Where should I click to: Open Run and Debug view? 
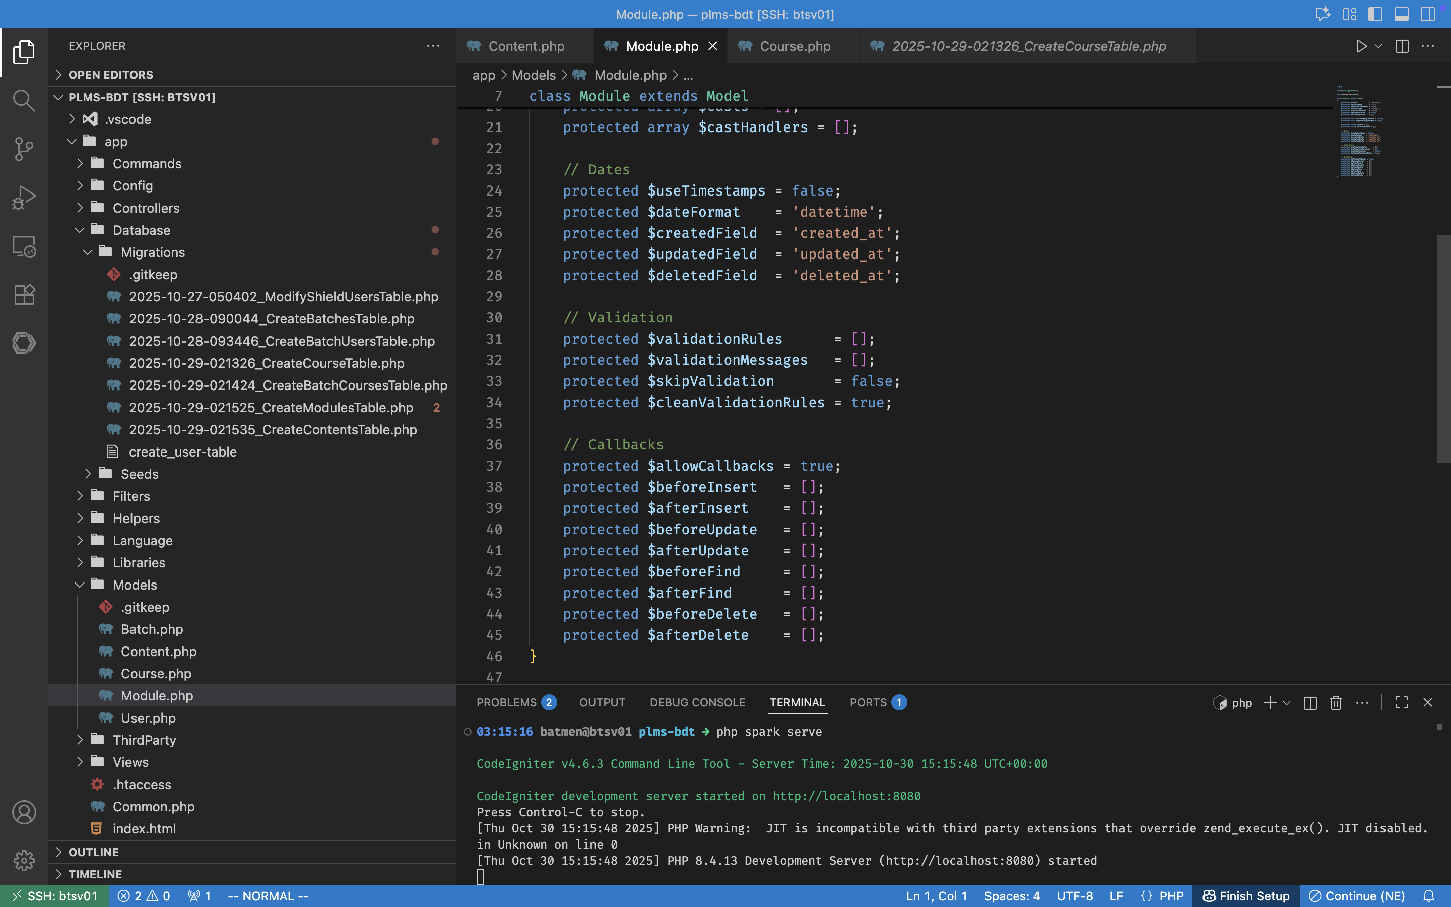(24, 198)
